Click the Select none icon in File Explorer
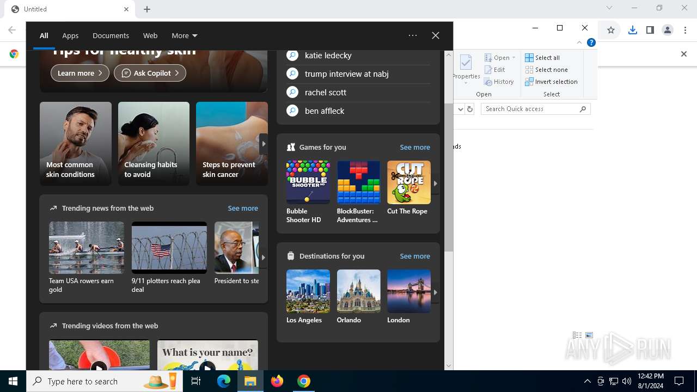The width and height of the screenshot is (697, 392). click(x=529, y=70)
